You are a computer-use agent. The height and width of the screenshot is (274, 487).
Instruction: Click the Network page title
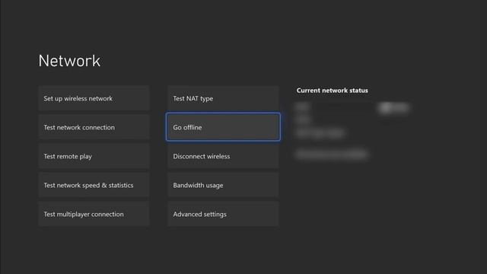[x=69, y=61]
